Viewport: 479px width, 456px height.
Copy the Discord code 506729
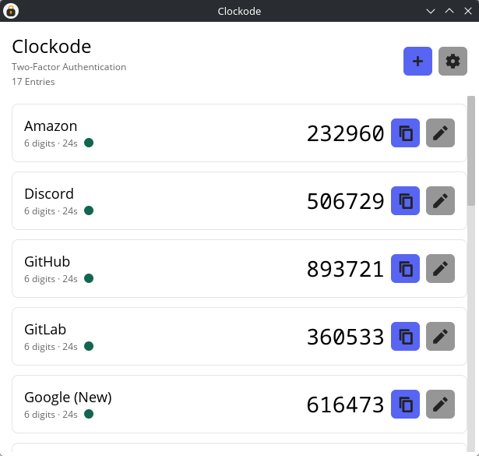[405, 201]
